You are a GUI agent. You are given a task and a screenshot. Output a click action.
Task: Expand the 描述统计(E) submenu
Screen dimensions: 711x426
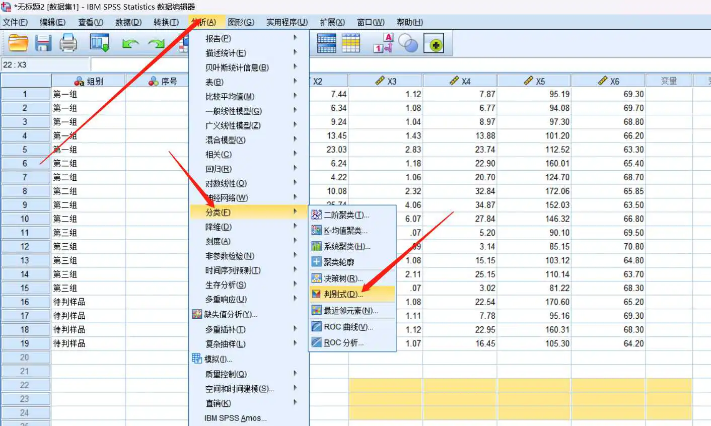(x=226, y=53)
